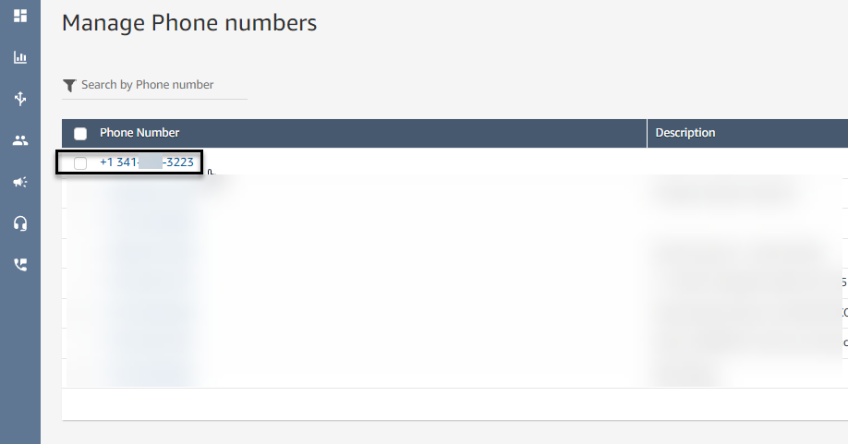Click divider between Phone Number and Description headers
Screen dimensions: 848x444
tap(647, 134)
